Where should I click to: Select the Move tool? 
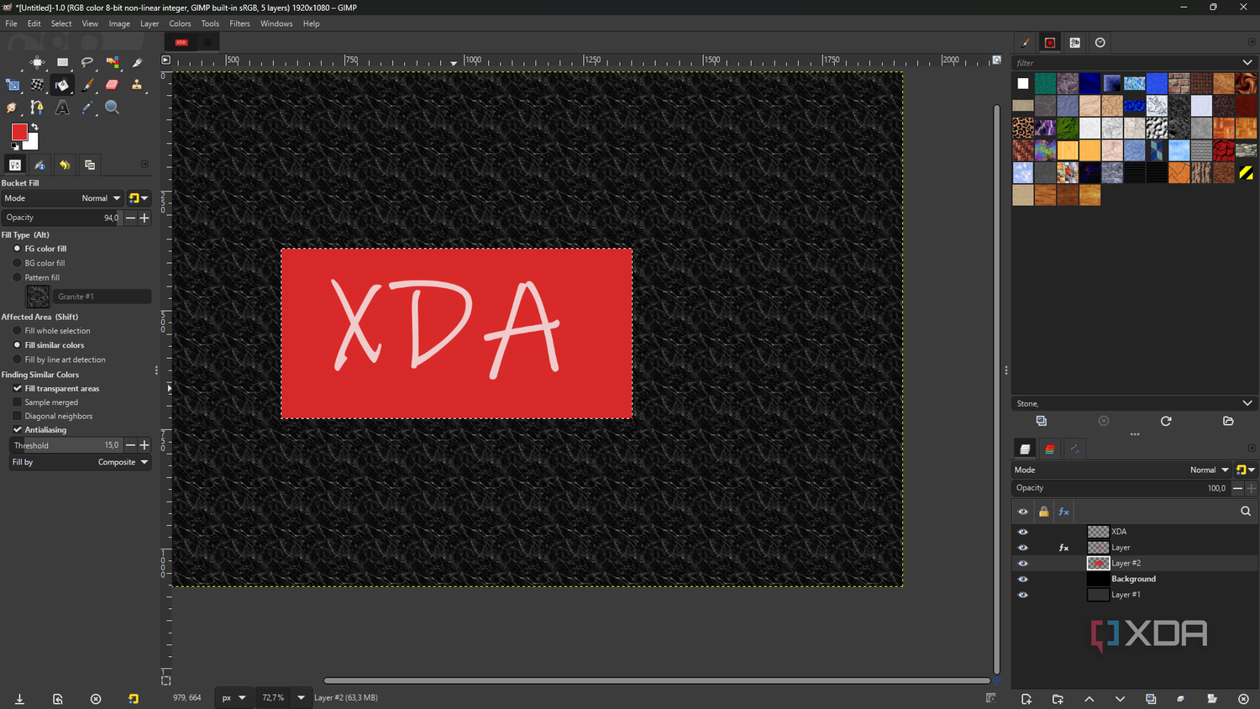tap(37, 62)
